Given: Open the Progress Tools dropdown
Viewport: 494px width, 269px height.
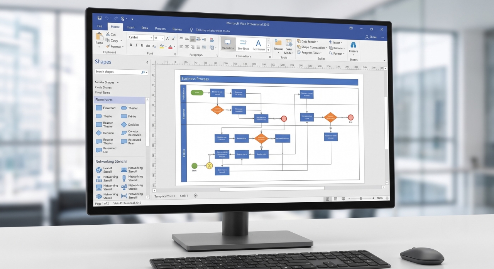Looking at the screenshot, I should point(310,53).
